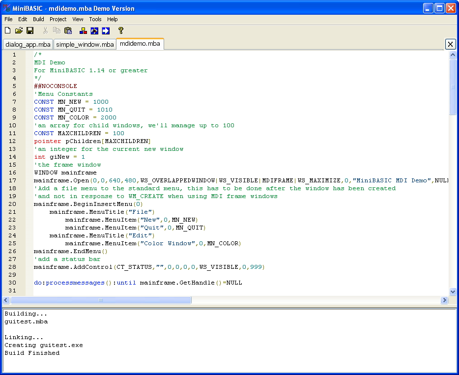Switch to dialog_app.mba tab
Screen dimensions: 459x375
[28, 45]
